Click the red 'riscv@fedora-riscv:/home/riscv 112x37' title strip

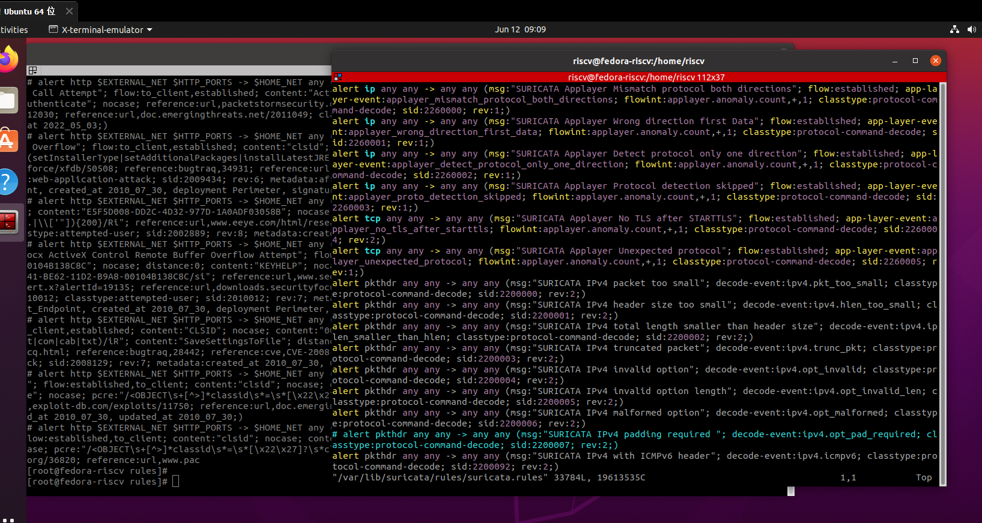click(x=646, y=77)
